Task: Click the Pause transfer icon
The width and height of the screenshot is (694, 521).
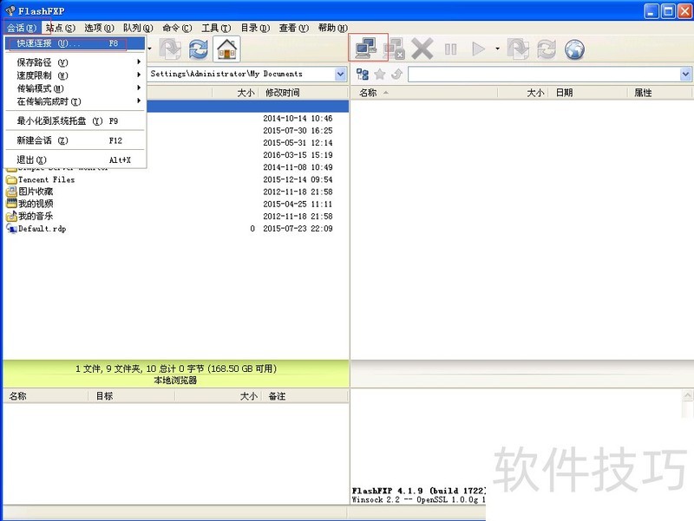Action: click(x=450, y=49)
